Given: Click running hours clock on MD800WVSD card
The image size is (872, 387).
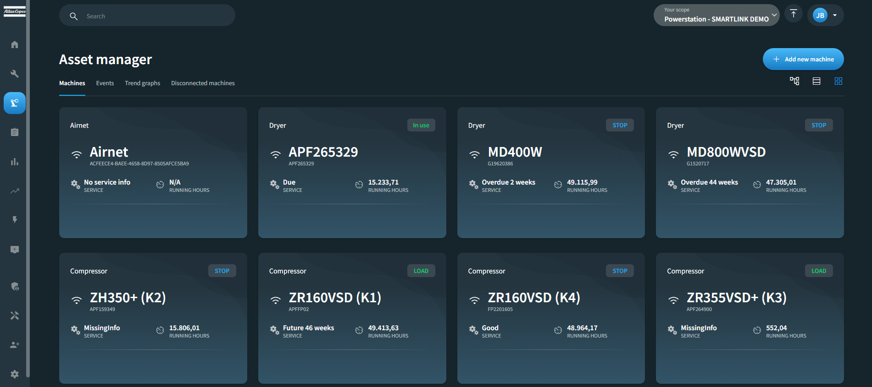Looking at the screenshot, I should [x=757, y=185].
